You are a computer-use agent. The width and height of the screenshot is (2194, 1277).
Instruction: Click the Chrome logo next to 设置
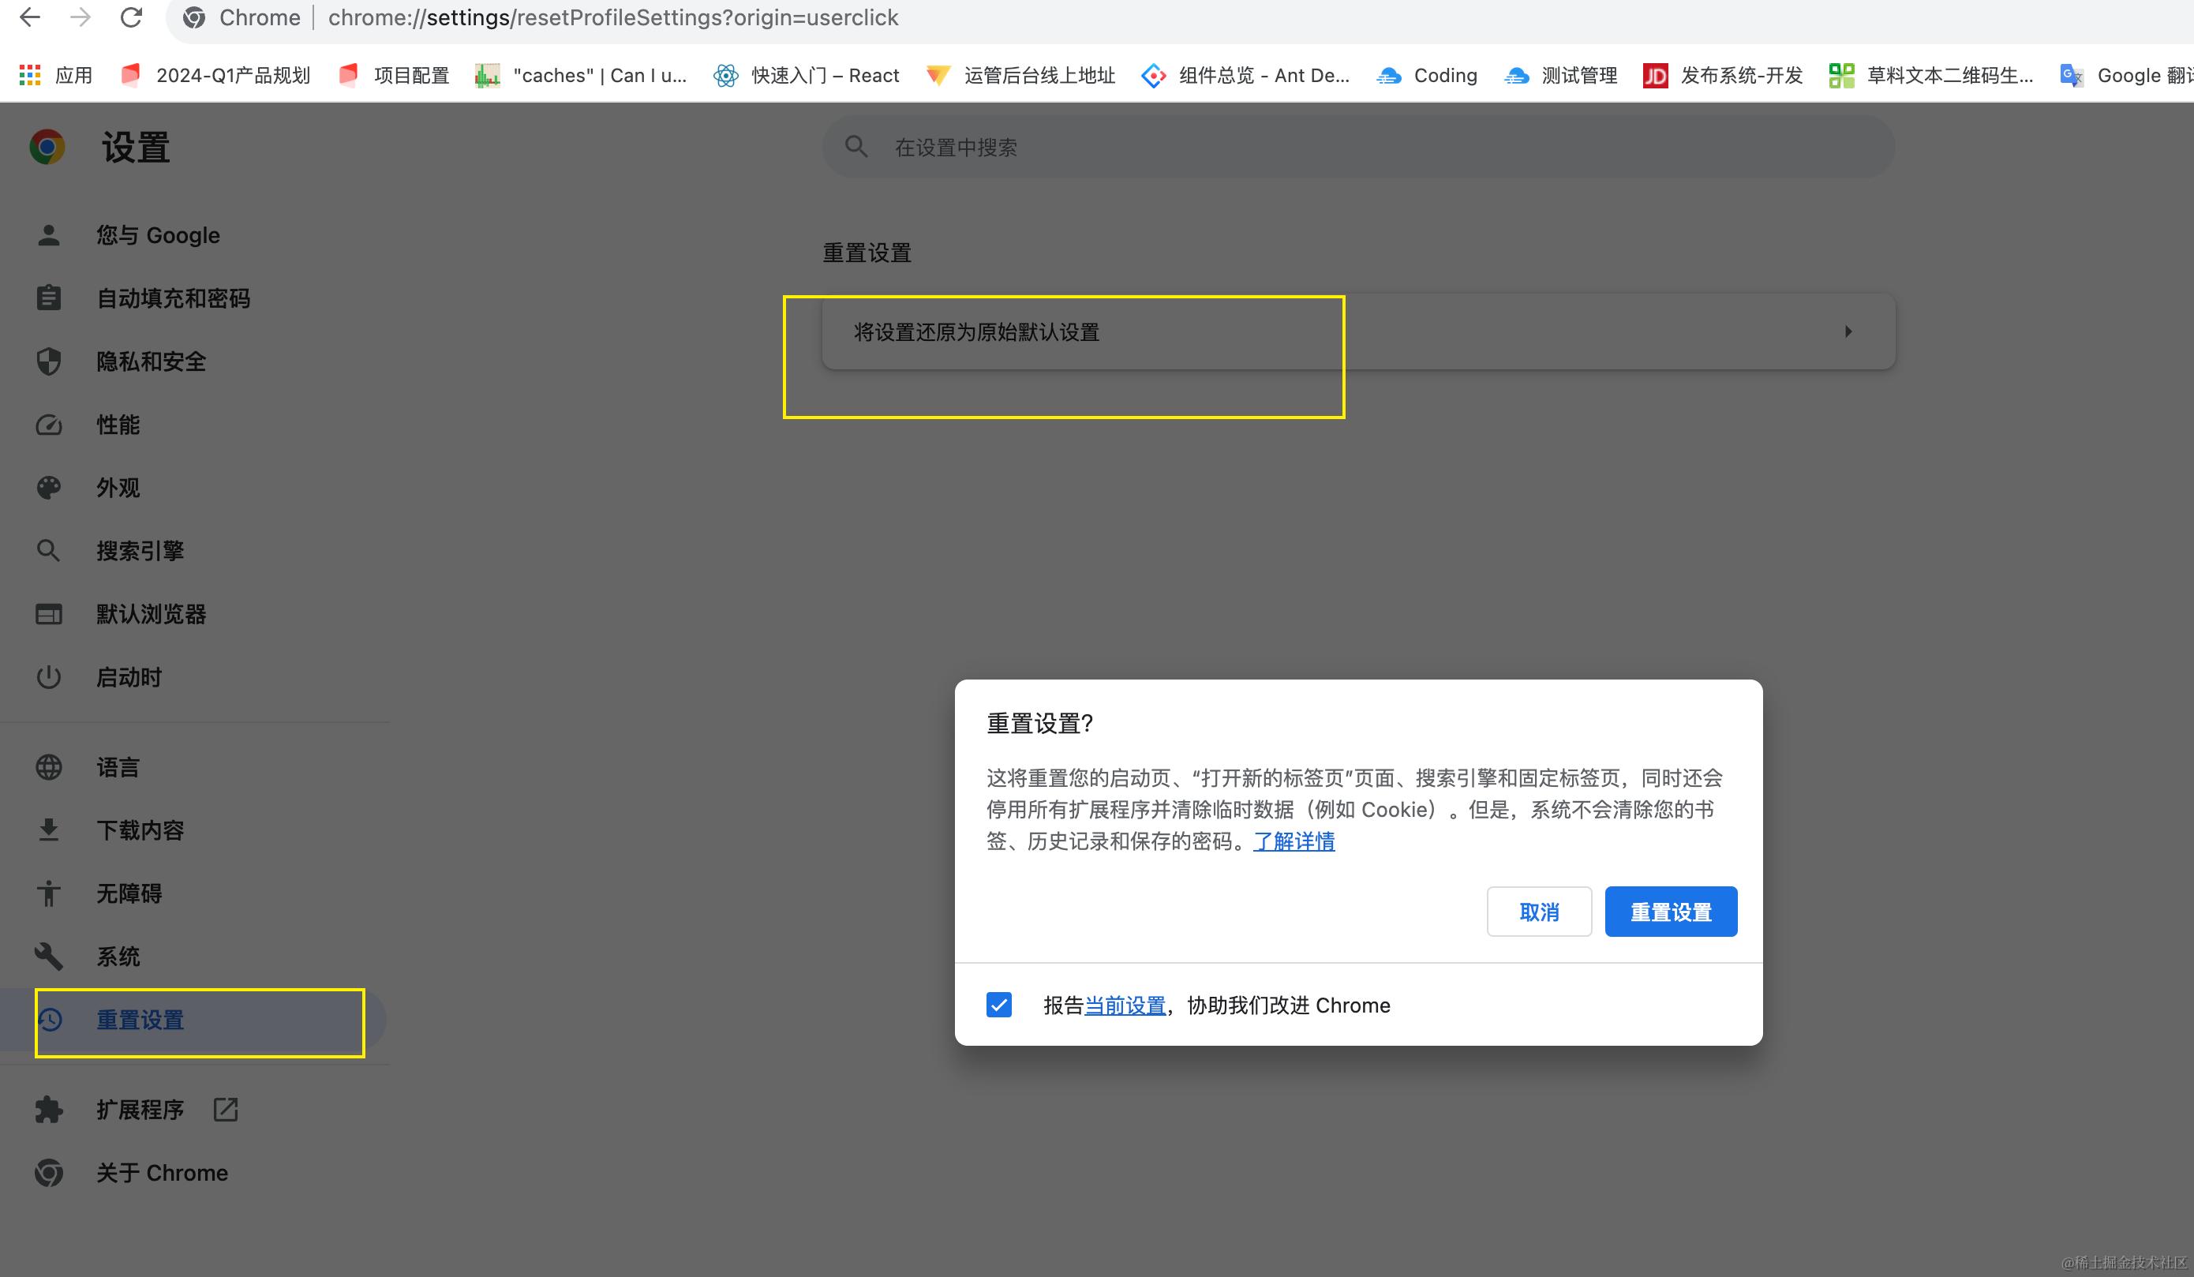[47, 147]
